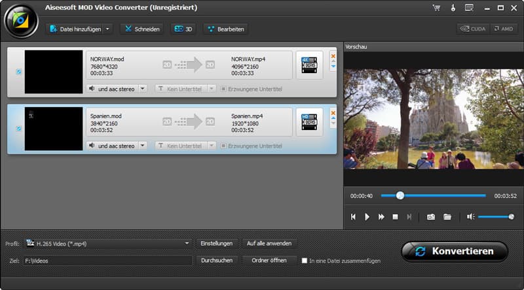The width and height of the screenshot is (524, 290).
Task: Move the preview seek slider handle
Action: (x=400, y=196)
